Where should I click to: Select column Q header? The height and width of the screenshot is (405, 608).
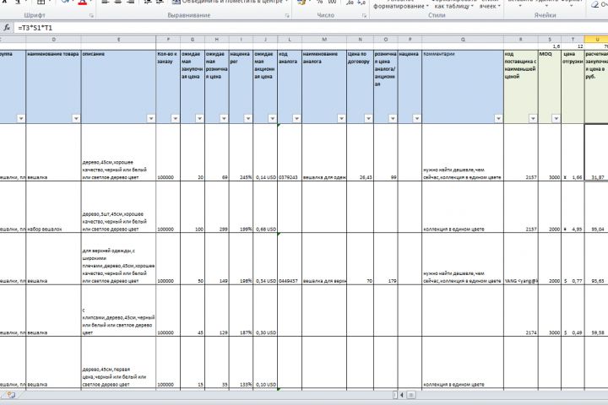pyautogui.click(x=463, y=40)
